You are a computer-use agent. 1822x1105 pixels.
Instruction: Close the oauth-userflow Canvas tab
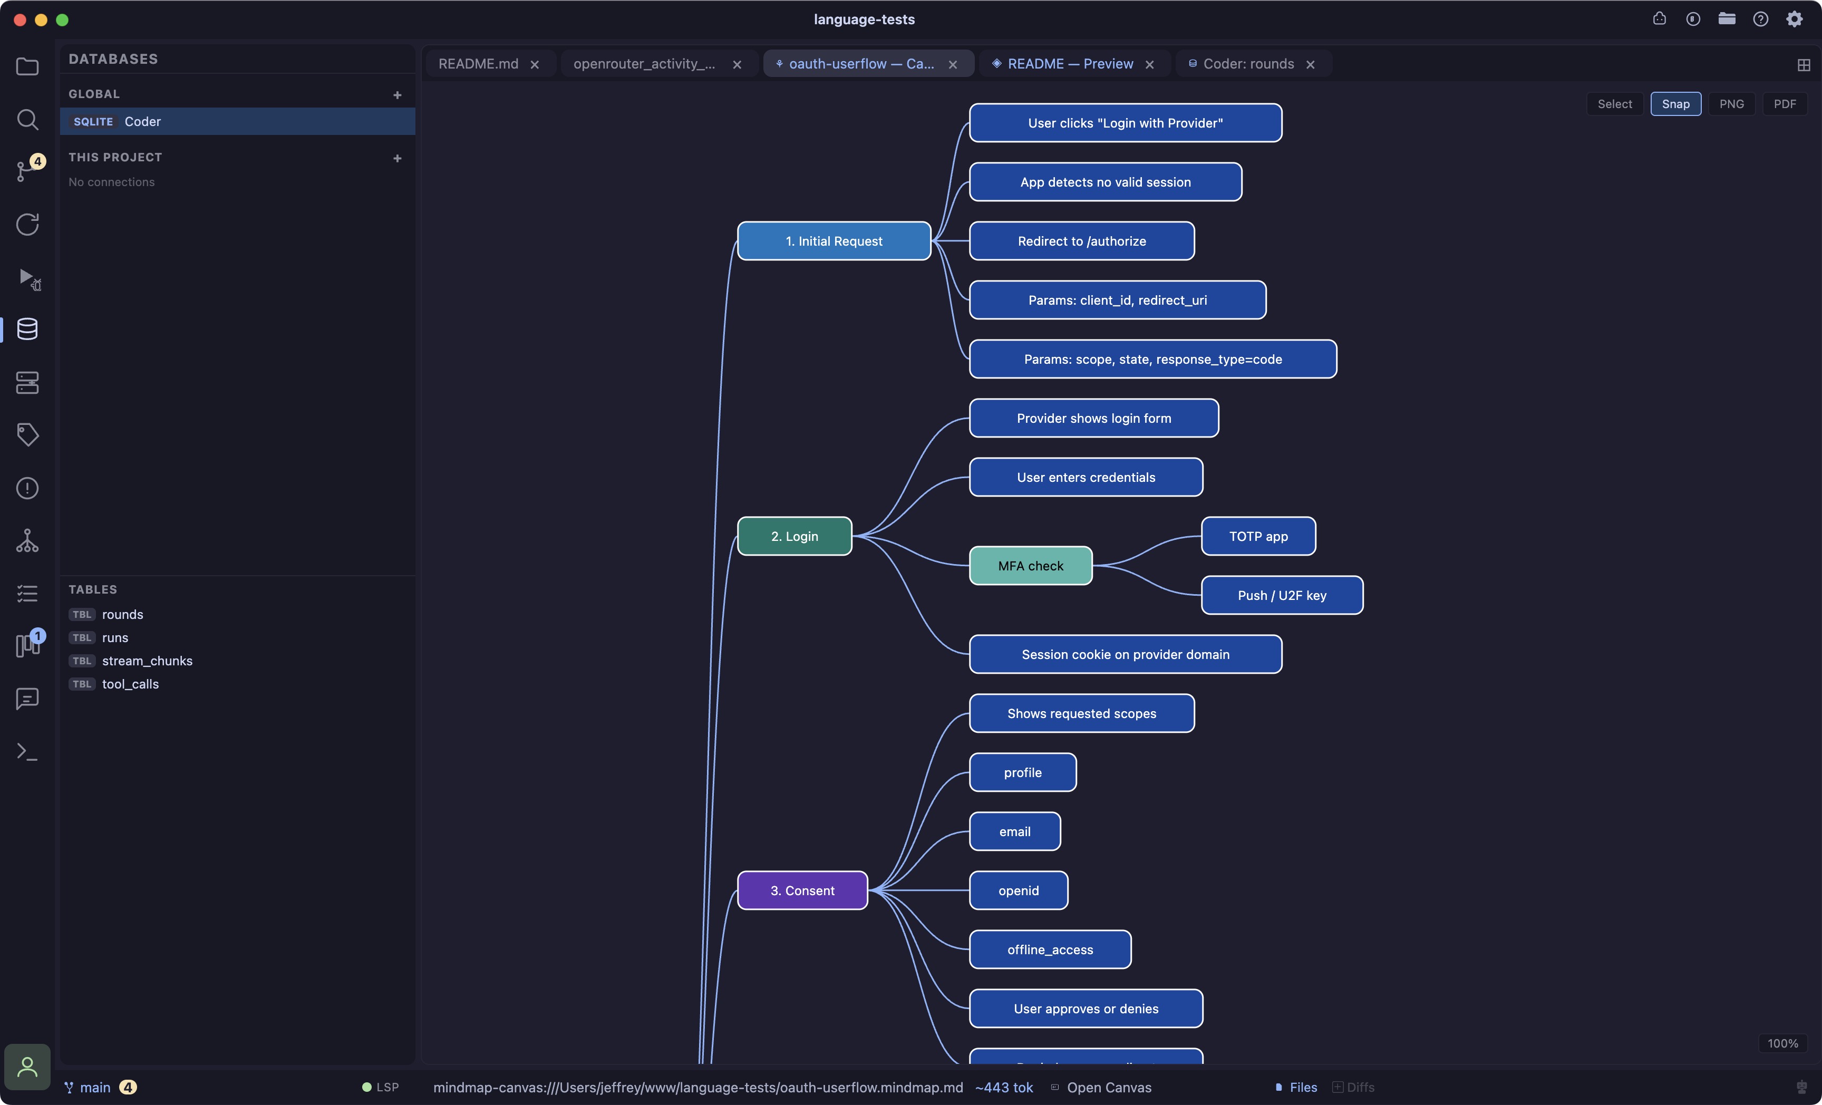(953, 64)
